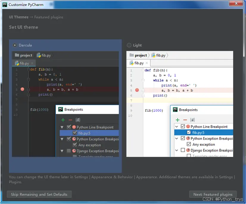The height and width of the screenshot is (204, 246).
Task: Click Python Exception Breakpoint icon in Darcula
Action: [74, 139]
